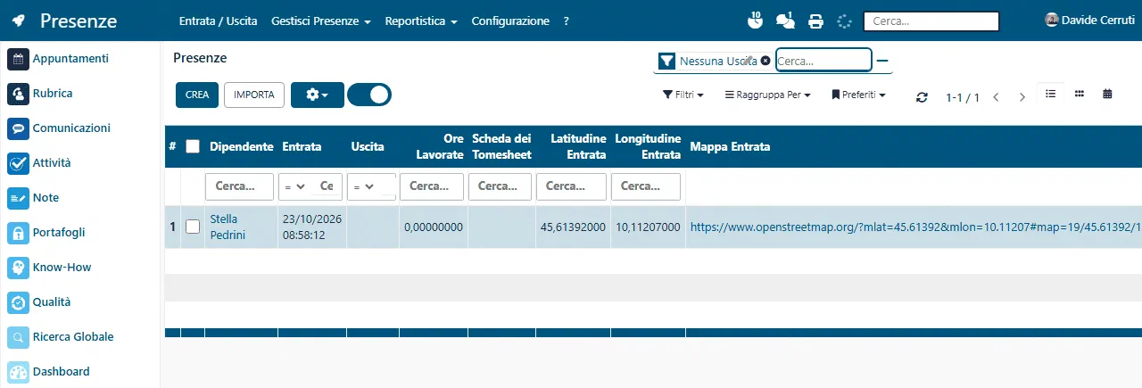Open the Qualità icon in the sidebar
This screenshot has width=1142, height=388.
click(x=18, y=302)
